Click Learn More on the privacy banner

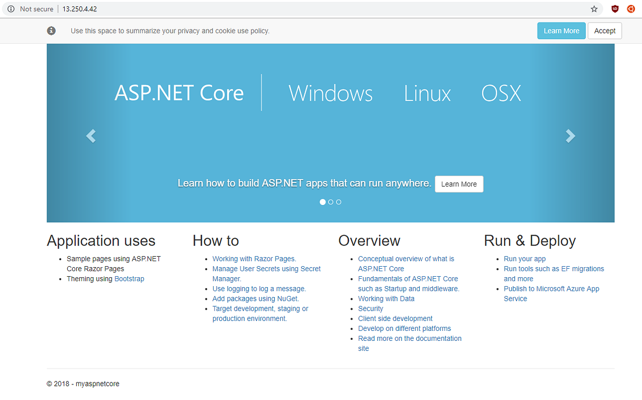click(561, 31)
